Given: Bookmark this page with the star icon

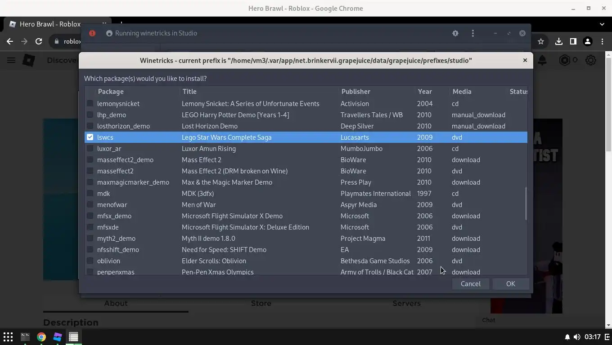Looking at the screenshot, I should click(541, 41).
